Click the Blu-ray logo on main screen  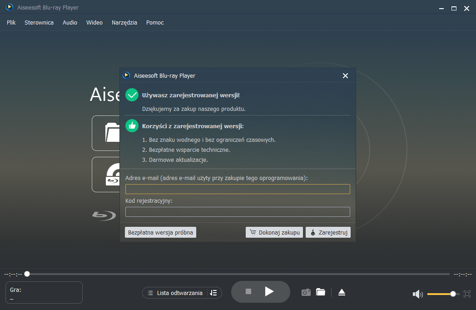[x=104, y=215]
